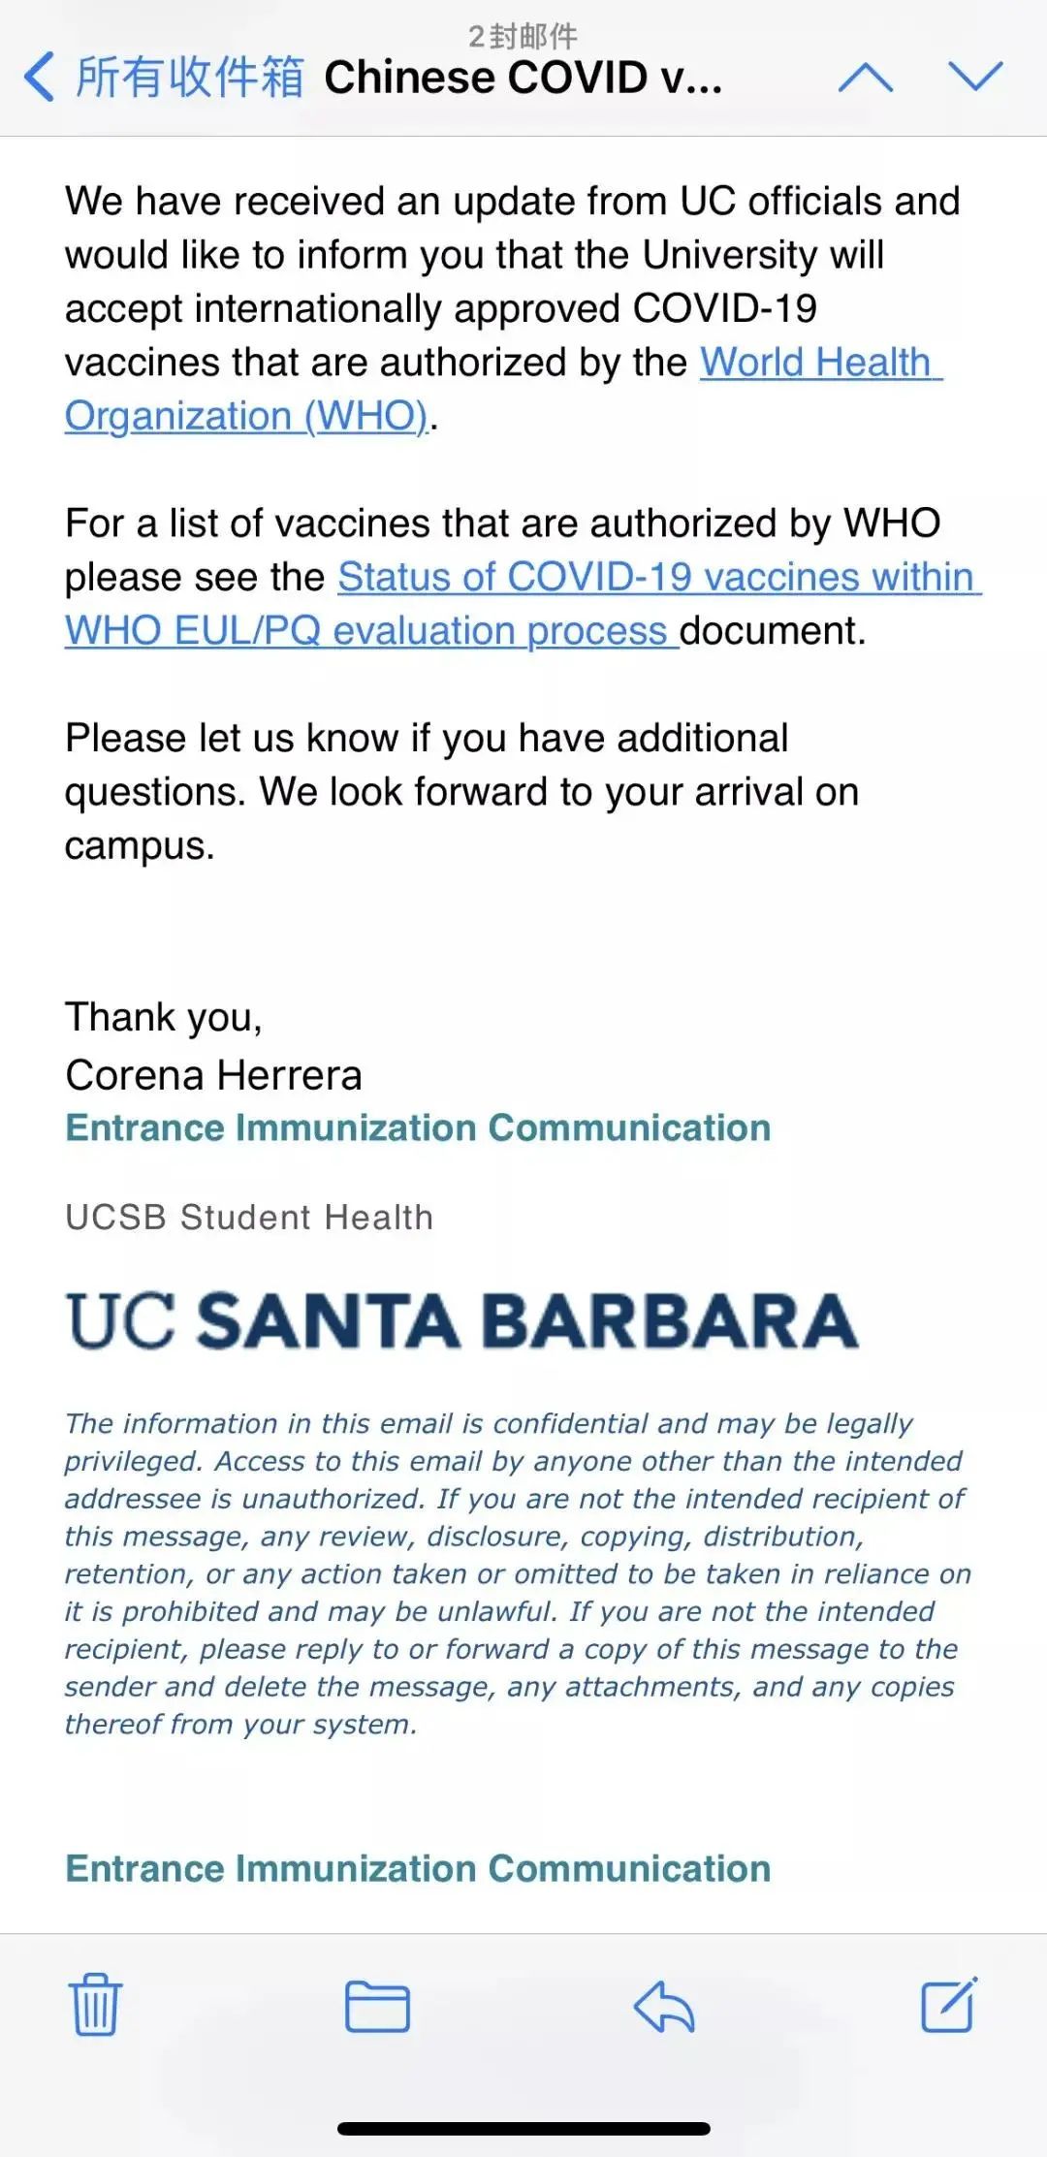This screenshot has width=1047, height=2157.
Task: Tap the home indicator bar at bottom
Action: tap(523, 2129)
